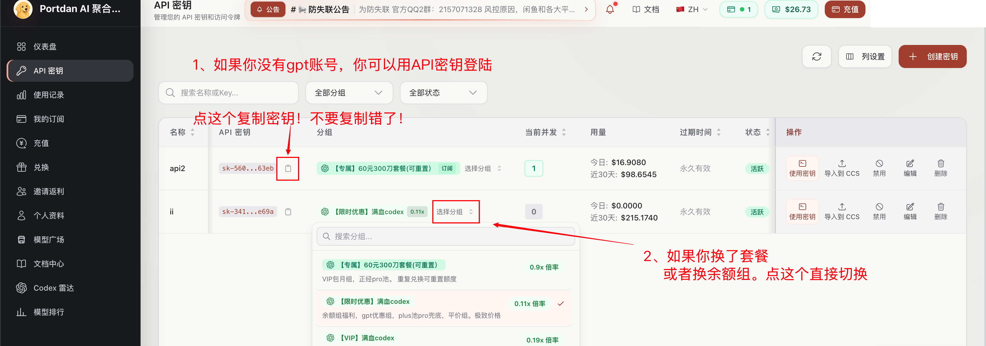Disable ii key with 禁用
Screen dimensions: 986x346
879,212
